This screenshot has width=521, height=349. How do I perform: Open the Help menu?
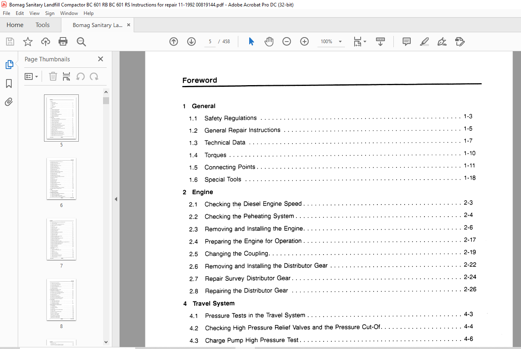point(88,13)
